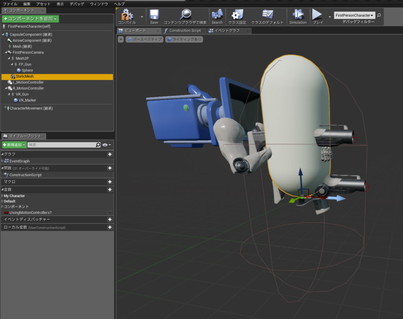This screenshot has width=403, height=319.
Task: Toggle the ライティングあり view mode button
Action: (184, 39)
